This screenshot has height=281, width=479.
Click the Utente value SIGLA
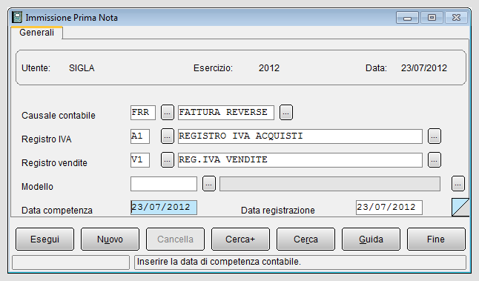82,67
